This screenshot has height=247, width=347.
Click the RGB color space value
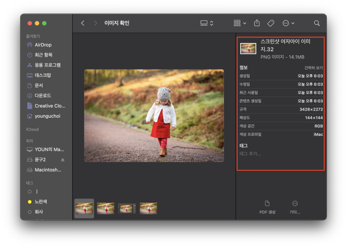319,126
